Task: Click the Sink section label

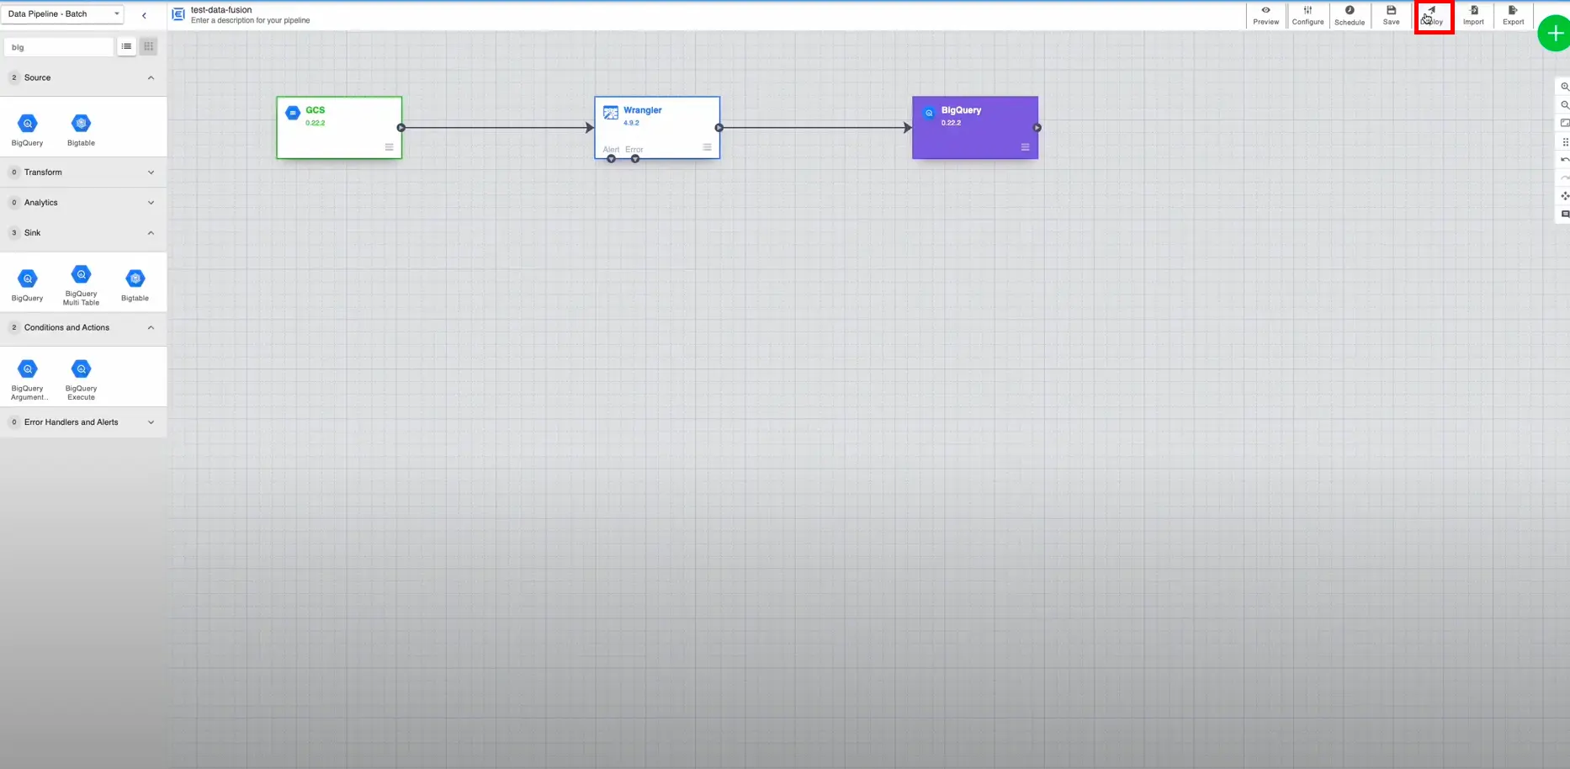Action: [x=32, y=233]
